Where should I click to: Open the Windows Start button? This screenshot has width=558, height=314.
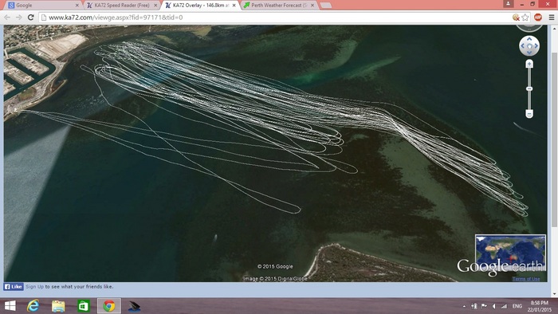[x=10, y=306]
